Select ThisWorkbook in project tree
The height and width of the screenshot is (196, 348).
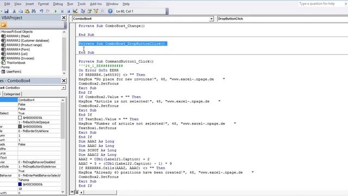(x=16, y=63)
